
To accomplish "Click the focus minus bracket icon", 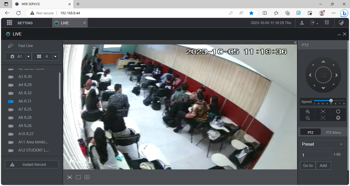I will click(x=323, y=118).
